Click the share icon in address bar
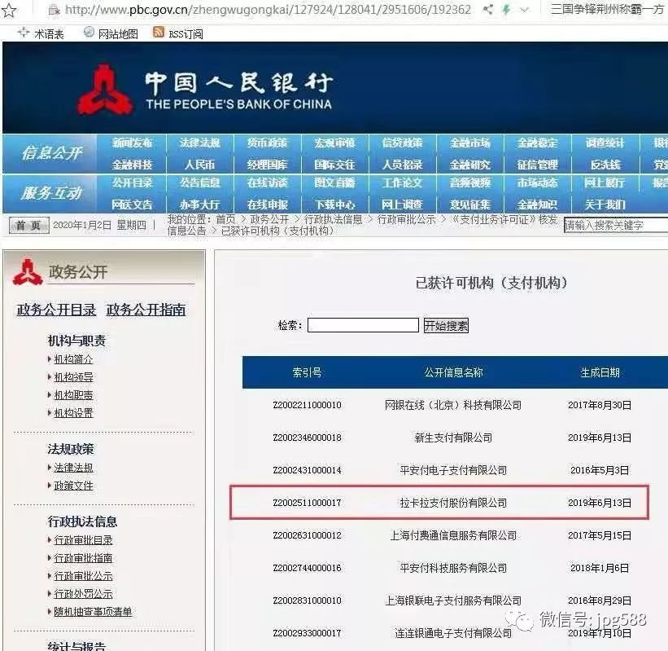 pos(488,10)
